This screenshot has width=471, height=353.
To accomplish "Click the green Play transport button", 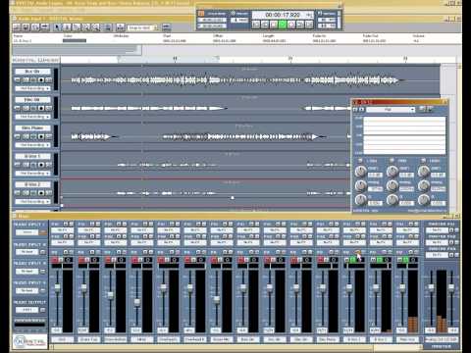I will (283, 25).
